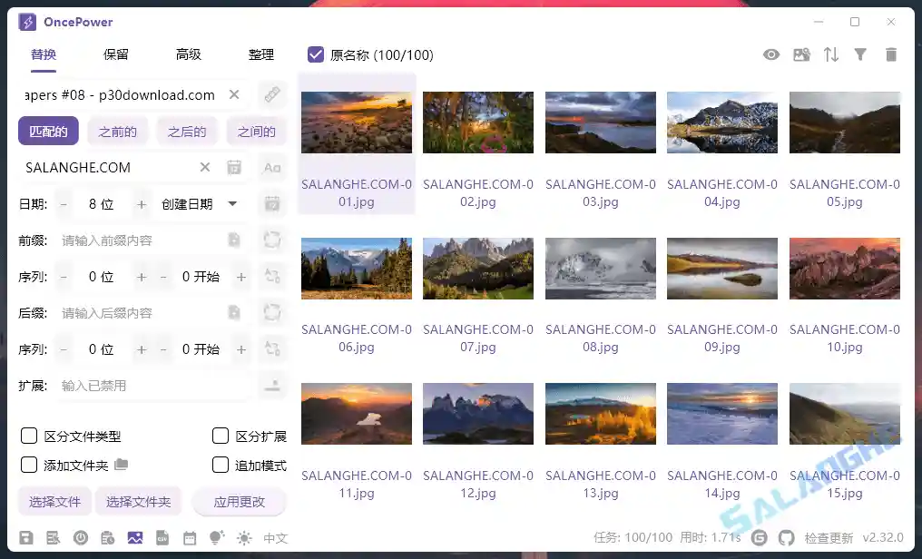This screenshot has height=559, width=922.
Task: Switch to the 整理 tab
Action: 261,54
